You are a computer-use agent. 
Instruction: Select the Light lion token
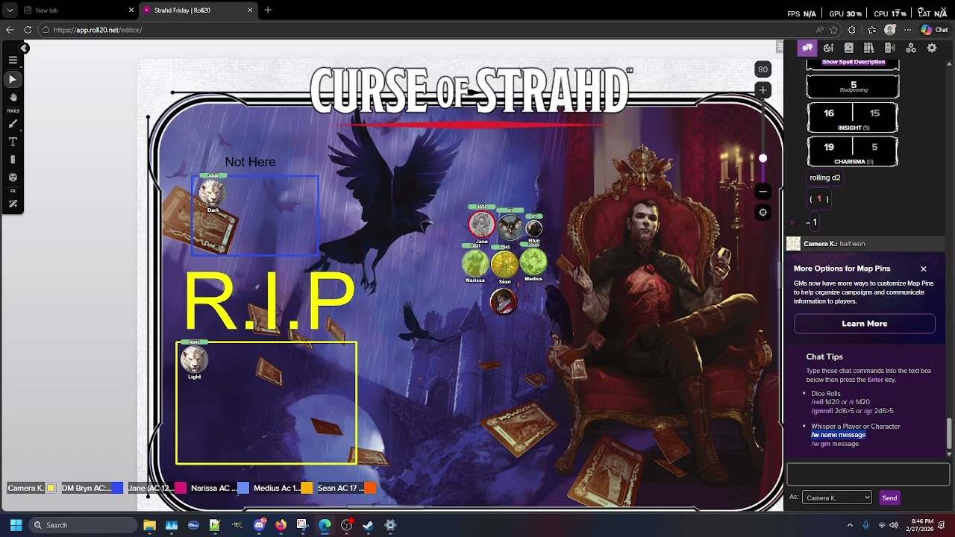coord(194,359)
